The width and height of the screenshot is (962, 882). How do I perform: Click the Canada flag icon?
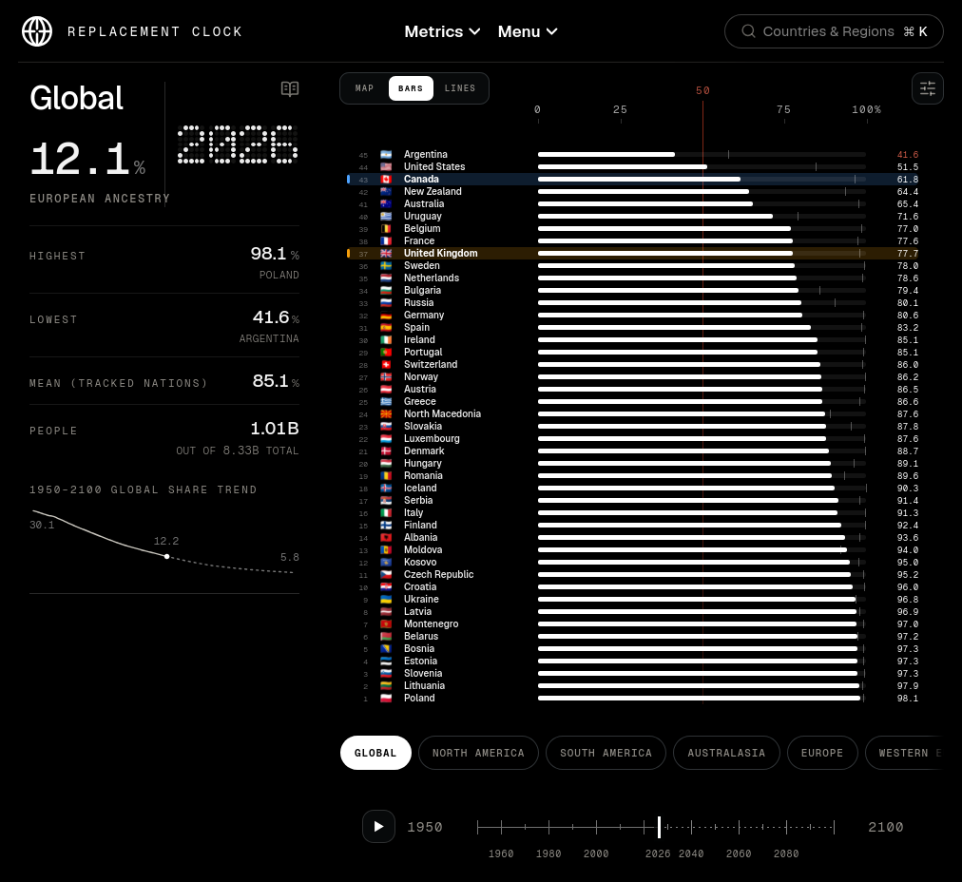[386, 179]
